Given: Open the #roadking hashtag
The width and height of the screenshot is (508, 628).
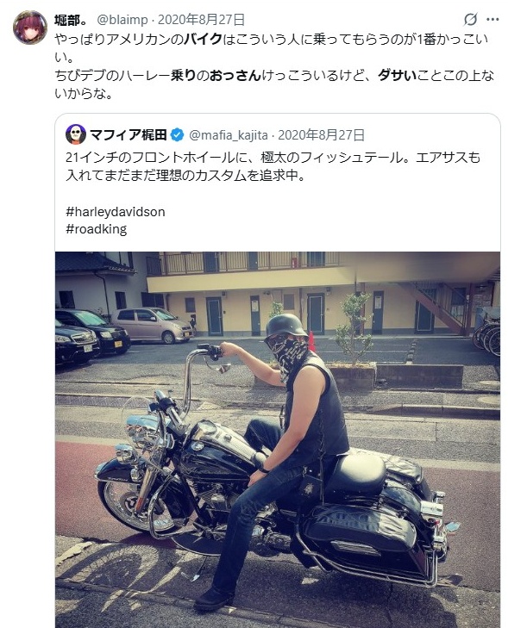Looking at the screenshot, I should (x=97, y=229).
